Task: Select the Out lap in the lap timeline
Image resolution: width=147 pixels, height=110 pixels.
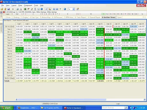Action: 17,14
